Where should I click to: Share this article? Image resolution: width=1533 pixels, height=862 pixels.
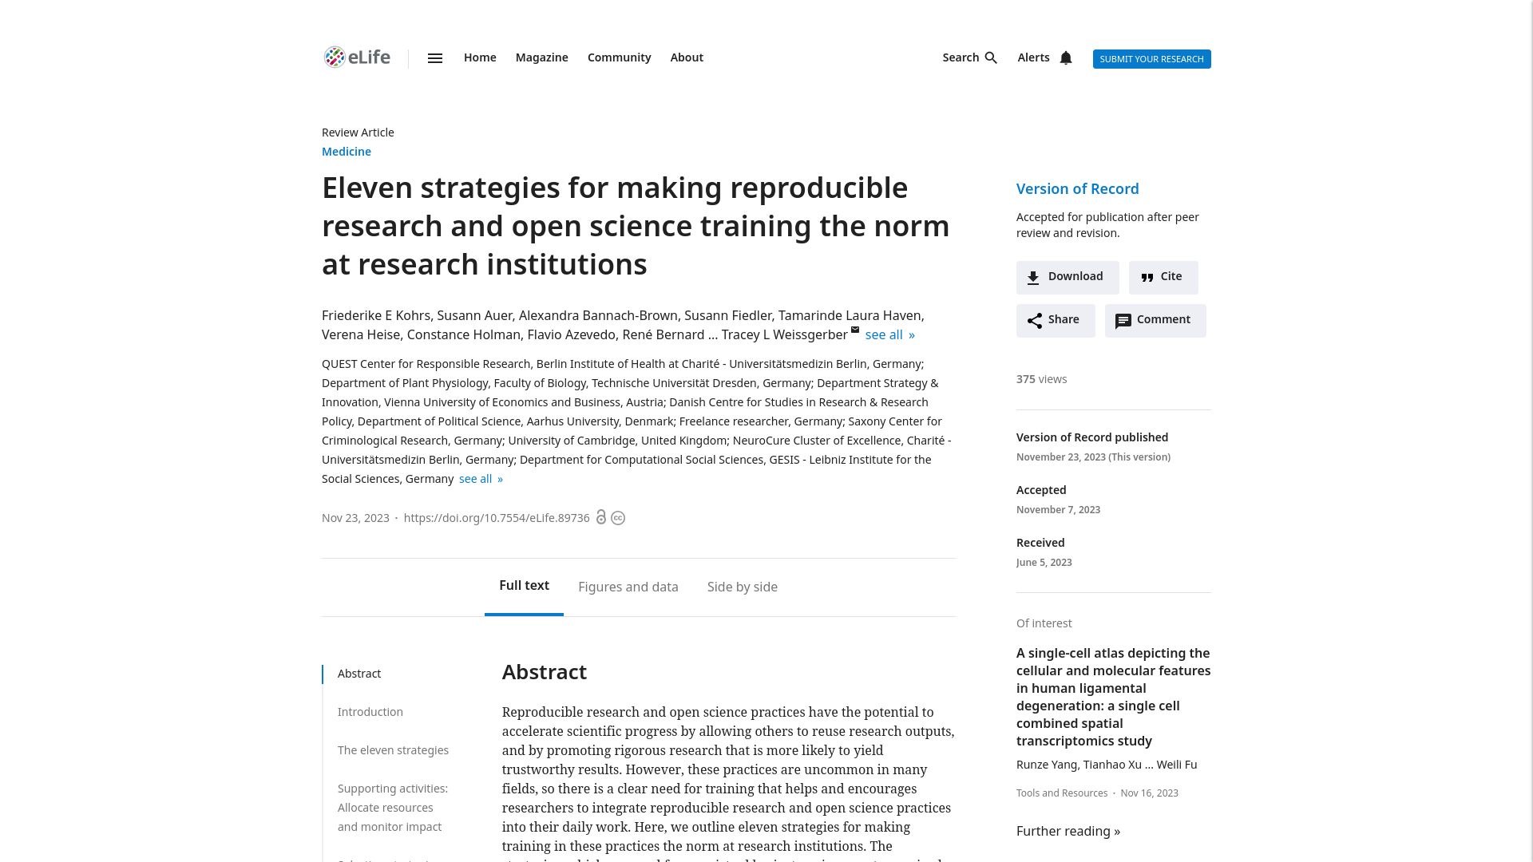click(x=1056, y=320)
